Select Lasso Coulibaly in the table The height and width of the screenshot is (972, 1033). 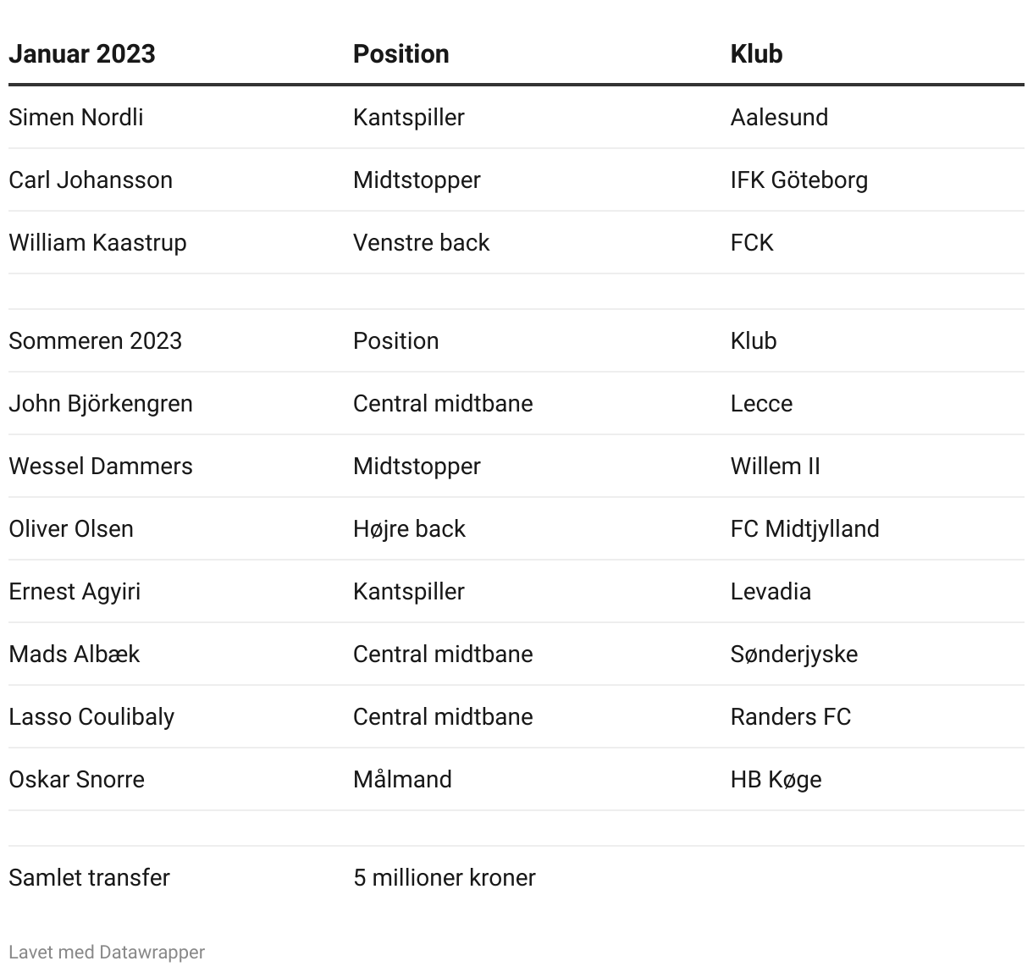(x=91, y=716)
